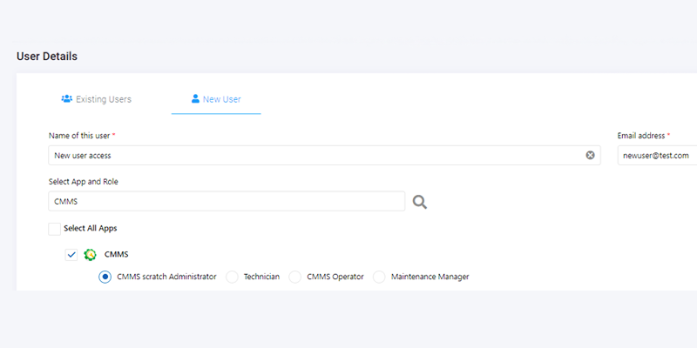Click the green CMMS gear app icon
Image resolution: width=697 pixels, height=348 pixels.
coord(90,255)
